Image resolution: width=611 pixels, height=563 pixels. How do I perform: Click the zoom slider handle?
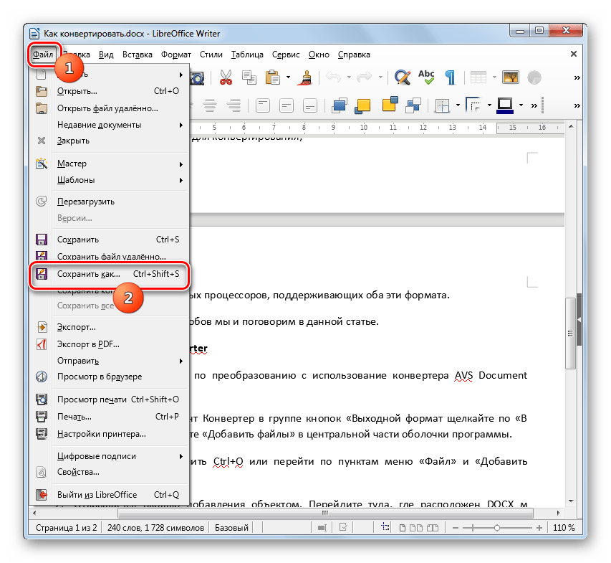coord(497,528)
